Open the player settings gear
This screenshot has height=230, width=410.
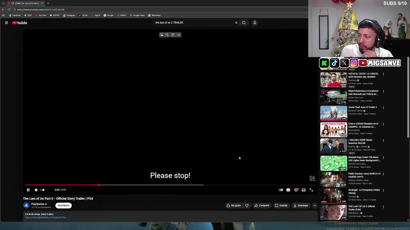coord(296,190)
